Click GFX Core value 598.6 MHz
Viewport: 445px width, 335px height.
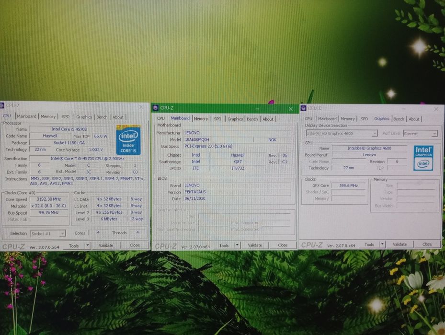click(x=349, y=185)
